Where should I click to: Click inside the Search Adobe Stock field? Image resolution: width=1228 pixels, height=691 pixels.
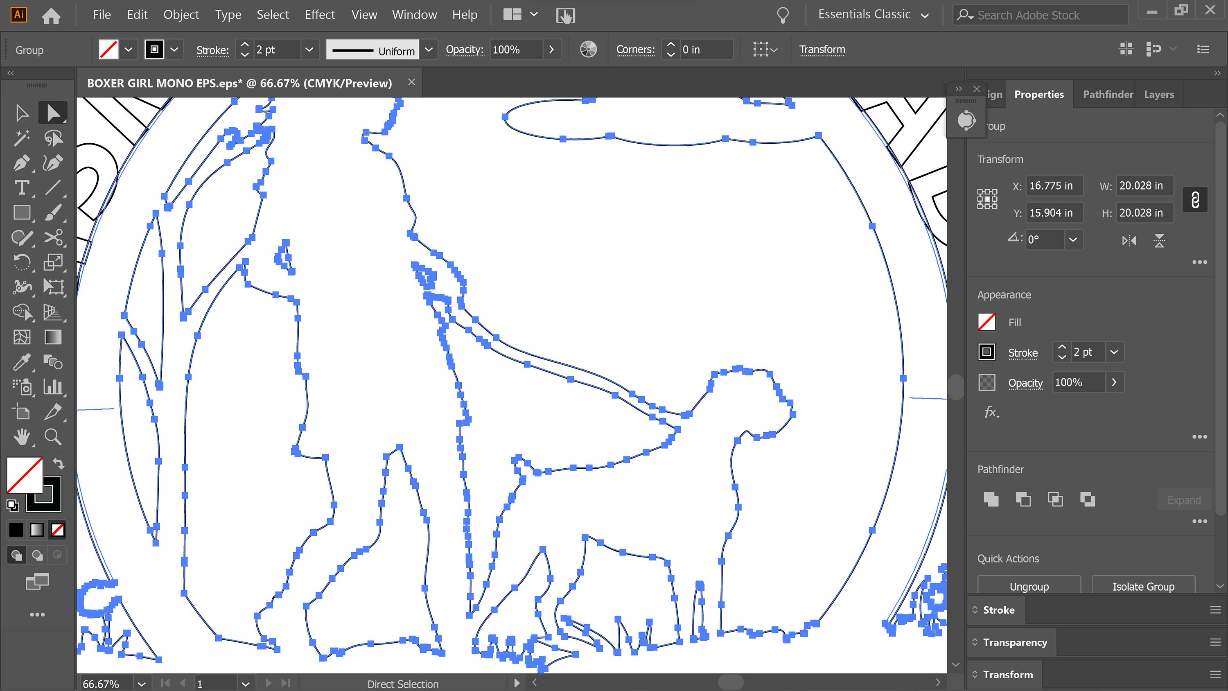pyautogui.click(x=1039, y=15)
